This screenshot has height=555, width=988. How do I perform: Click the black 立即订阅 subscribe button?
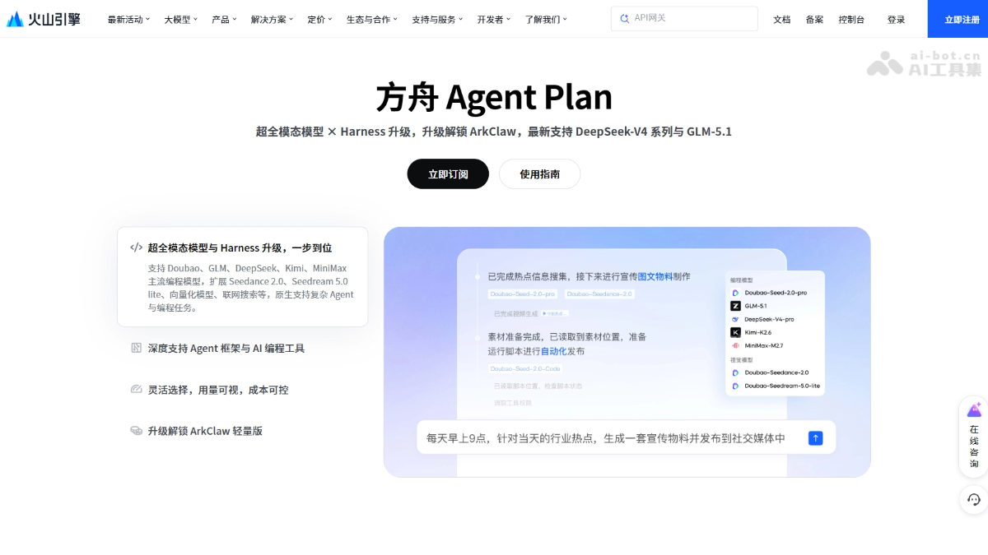point(448,173)
